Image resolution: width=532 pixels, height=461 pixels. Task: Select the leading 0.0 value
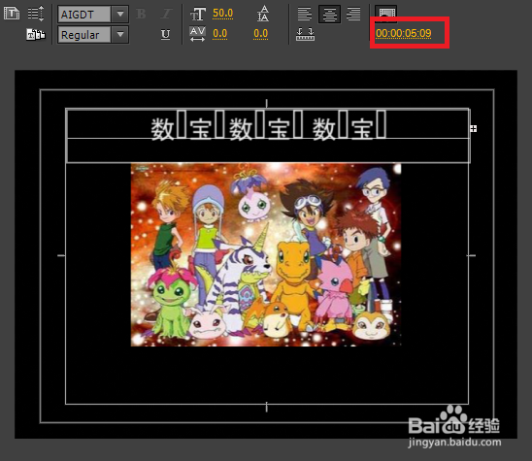click(260, 34)
